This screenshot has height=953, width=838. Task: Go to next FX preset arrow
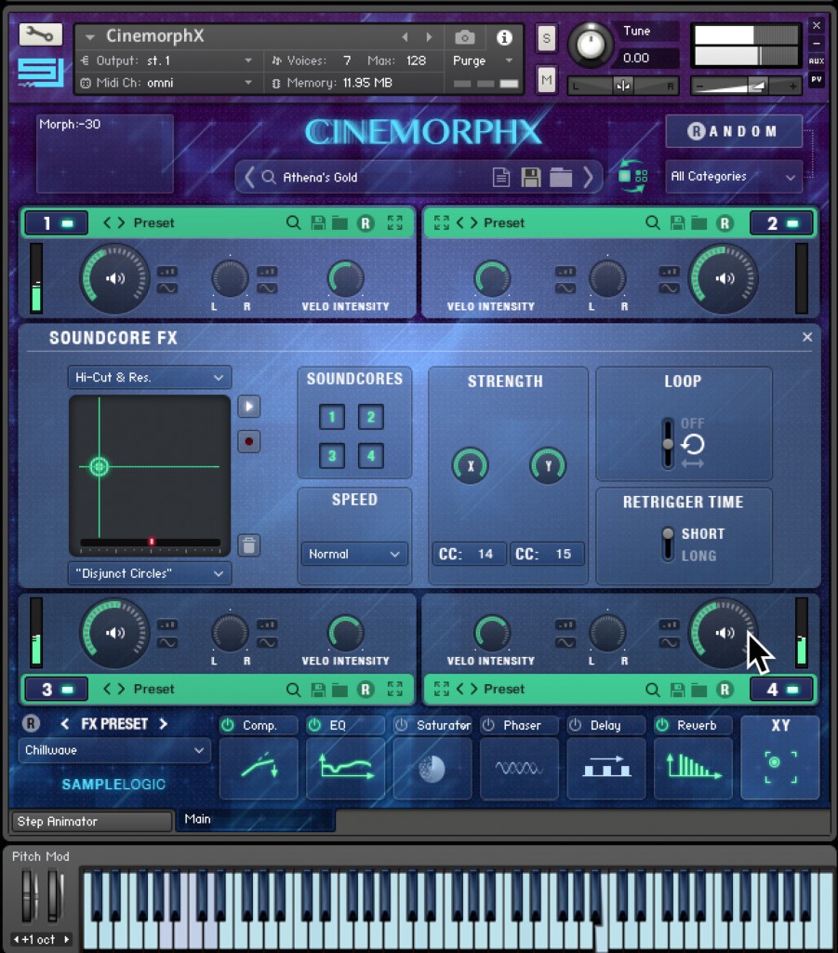click(x=163, y=724)
